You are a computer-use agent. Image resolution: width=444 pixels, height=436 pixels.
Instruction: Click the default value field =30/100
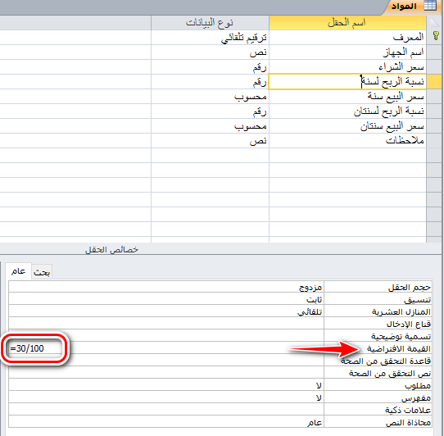(x=166, y=348)
